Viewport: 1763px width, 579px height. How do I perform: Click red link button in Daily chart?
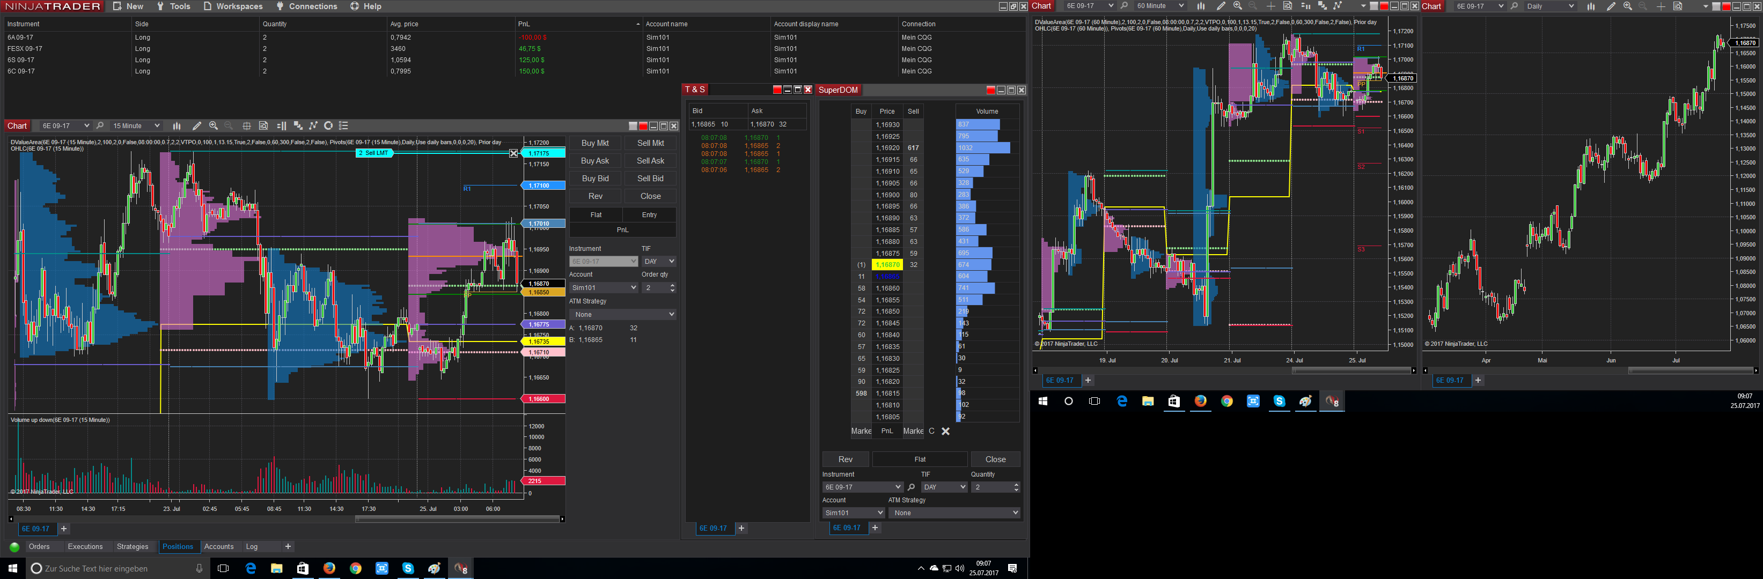pyautogui.click(x=1726, y=6)
